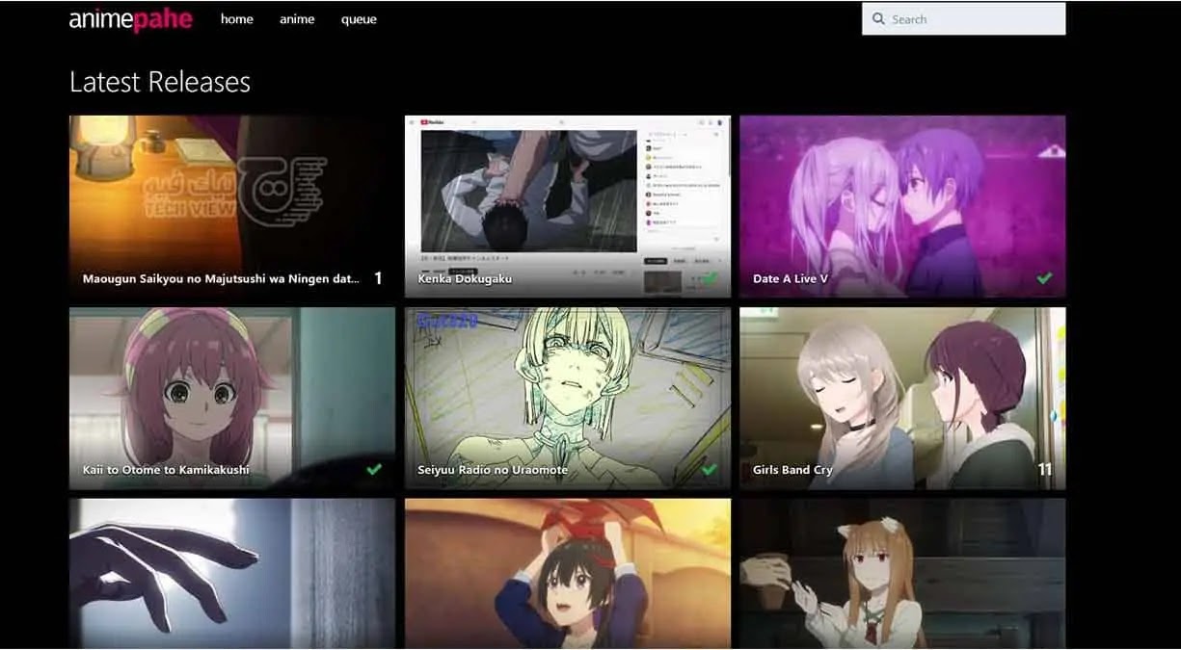This screenshot has width=1181, height=650.
Task: Click the Date A Live V title text
Action: click(x=791, y=278)
